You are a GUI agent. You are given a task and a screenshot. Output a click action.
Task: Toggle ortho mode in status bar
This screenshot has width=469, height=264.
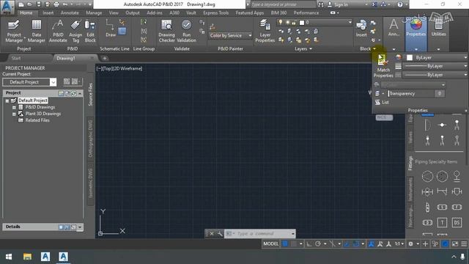pyautogui.click(x=309, y=244)
